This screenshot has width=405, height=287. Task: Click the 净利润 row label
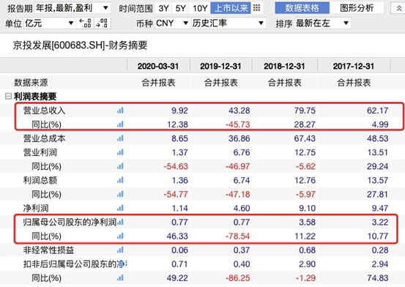pos(36,208)
